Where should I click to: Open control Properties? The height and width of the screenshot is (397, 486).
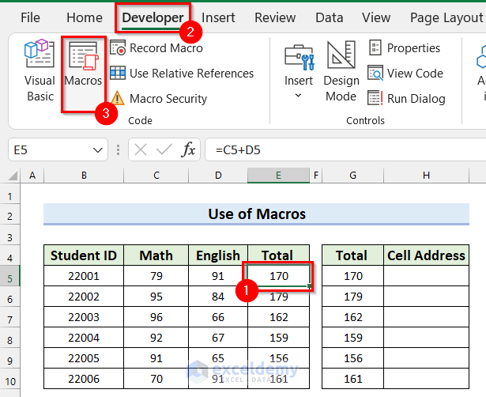pos(404,48)
